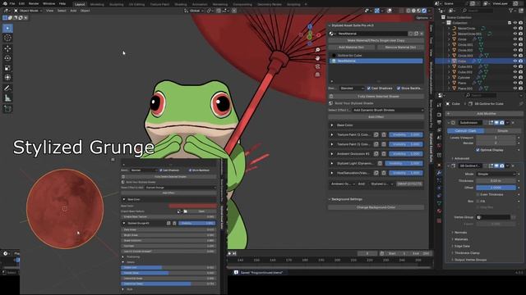Disable render for Plane via camera icon

click(x=520, y=83)
